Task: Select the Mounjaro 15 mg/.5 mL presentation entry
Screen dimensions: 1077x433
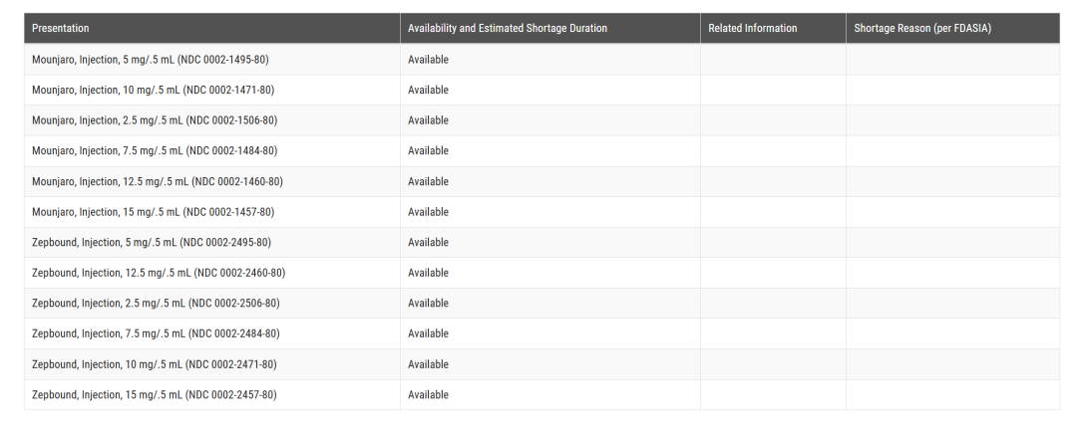Action: point(153,212)
